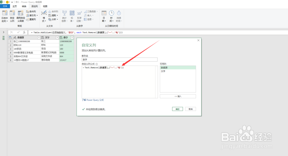Switch to the Home (主页) tab
This screenshot has height=156, width=288.
15,6
